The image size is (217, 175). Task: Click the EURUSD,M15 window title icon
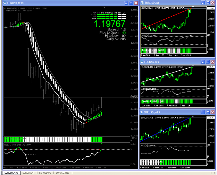point(141,112)
